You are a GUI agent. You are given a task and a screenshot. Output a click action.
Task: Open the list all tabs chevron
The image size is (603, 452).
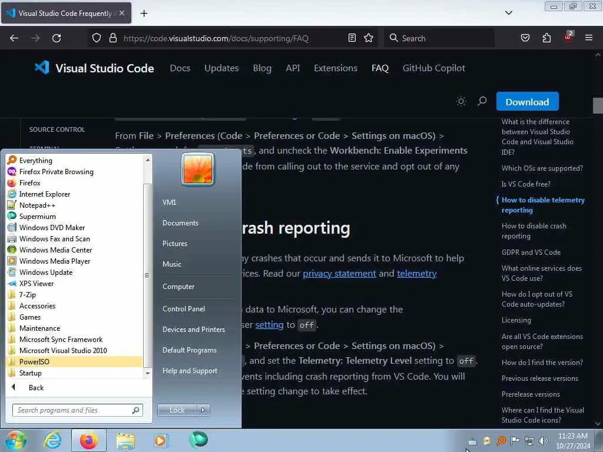click(x=508, y=13)
